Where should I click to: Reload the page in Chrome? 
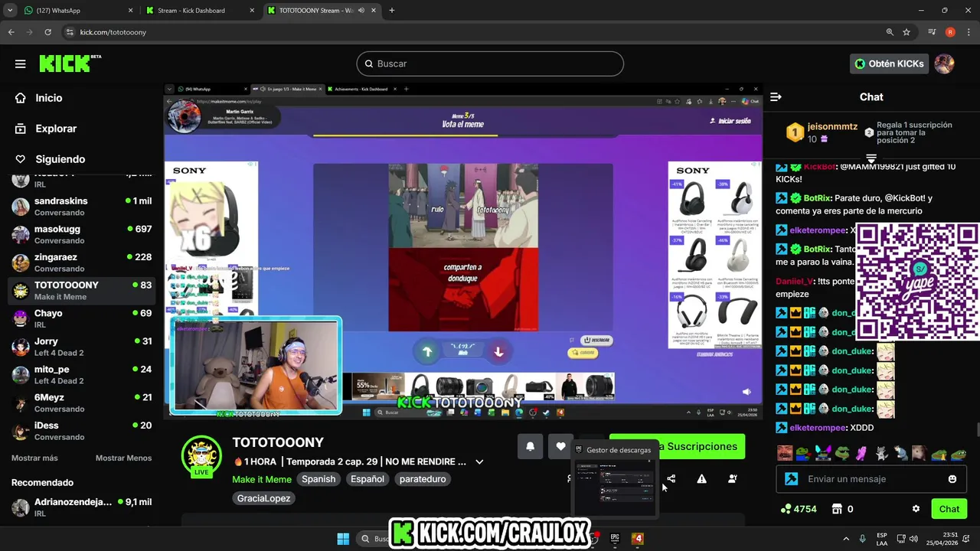pyautogui.click(x=47, y=32)
